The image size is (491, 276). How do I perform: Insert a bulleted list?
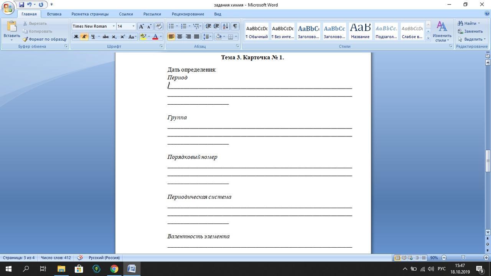pyautogui.click(x=171, y=26)
